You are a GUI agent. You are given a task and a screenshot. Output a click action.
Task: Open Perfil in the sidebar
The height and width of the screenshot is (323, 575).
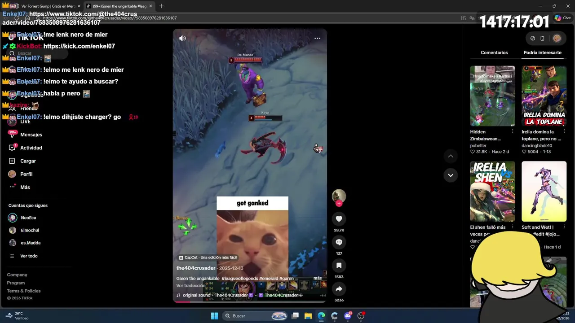click(26, 174)
